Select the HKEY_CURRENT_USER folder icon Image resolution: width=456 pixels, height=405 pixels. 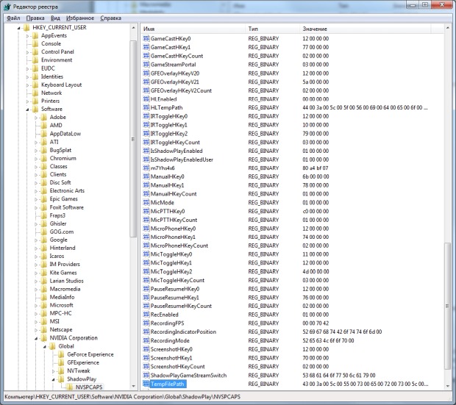[26, 28]
